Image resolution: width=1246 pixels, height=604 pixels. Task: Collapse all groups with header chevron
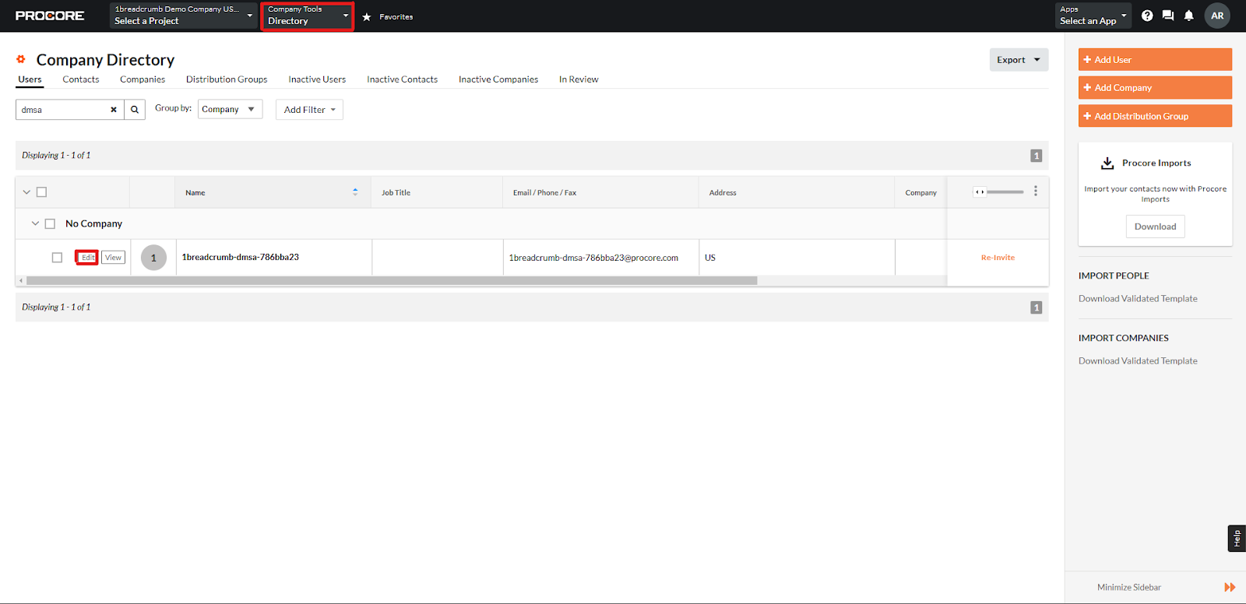pos(26,192)
